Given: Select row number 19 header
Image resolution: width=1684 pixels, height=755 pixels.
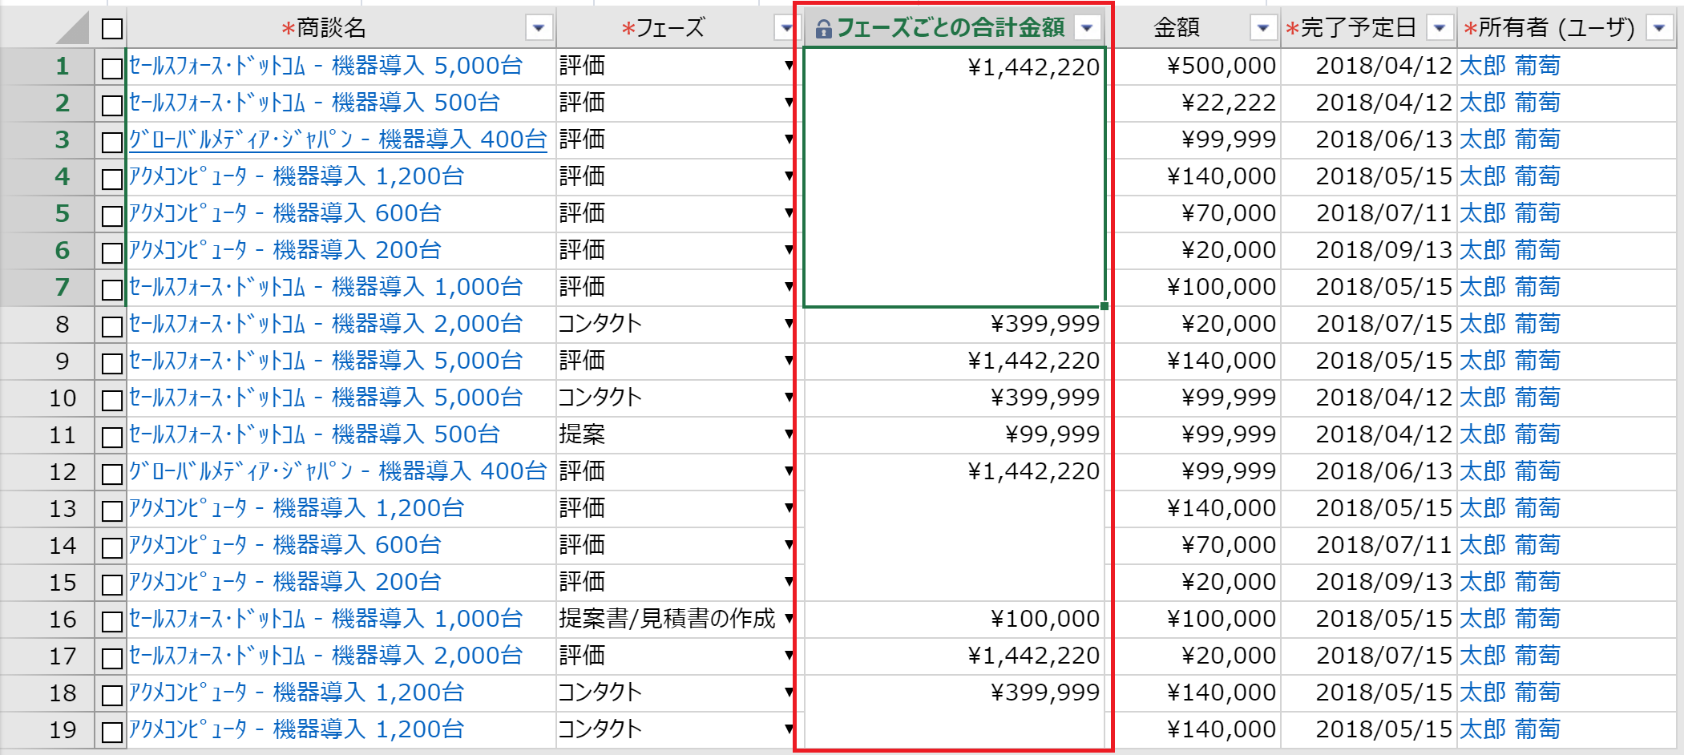Looking at the screenshot, I should pos(48,730).
